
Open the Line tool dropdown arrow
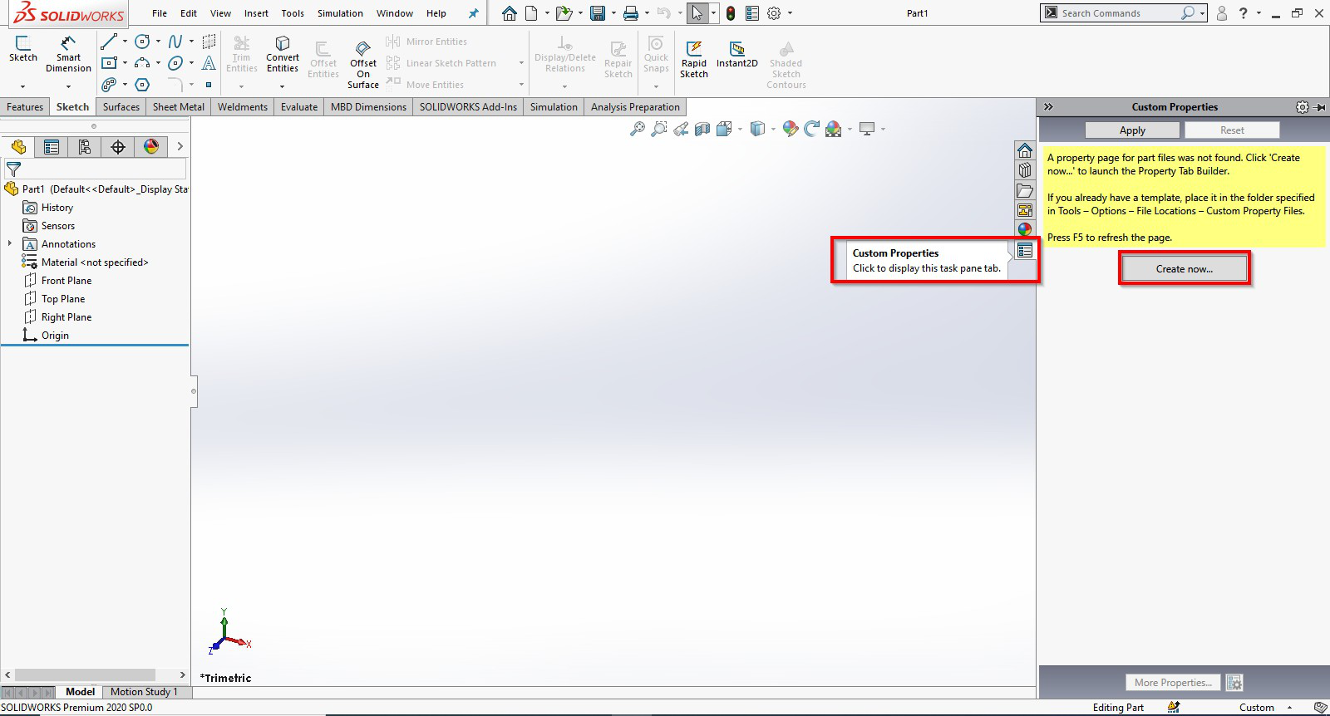tap(125, 42)
